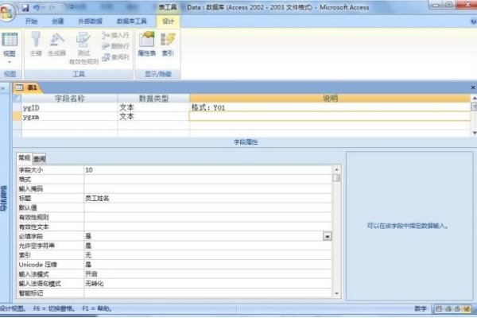Select the ygxm field name cell
Screen dimensions: 477x318
pos(70,117)
